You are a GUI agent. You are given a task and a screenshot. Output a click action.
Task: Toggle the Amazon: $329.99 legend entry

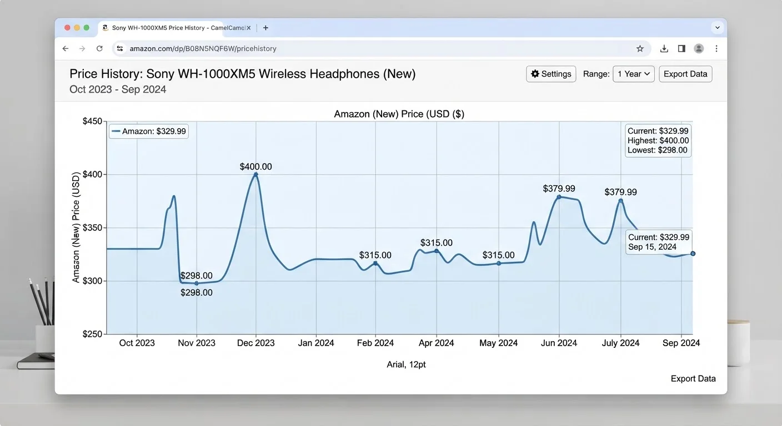(x=149, y=131)
